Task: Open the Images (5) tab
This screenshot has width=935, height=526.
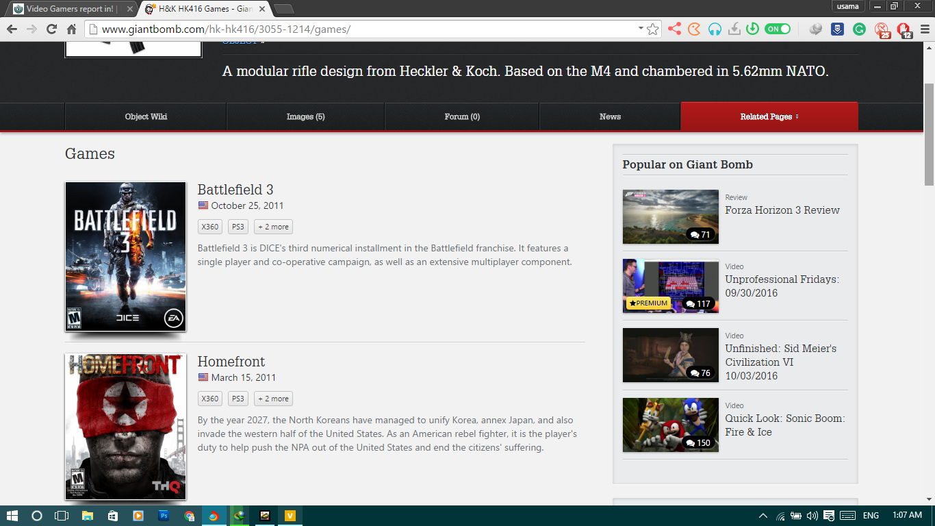Action: click(305, 116)
